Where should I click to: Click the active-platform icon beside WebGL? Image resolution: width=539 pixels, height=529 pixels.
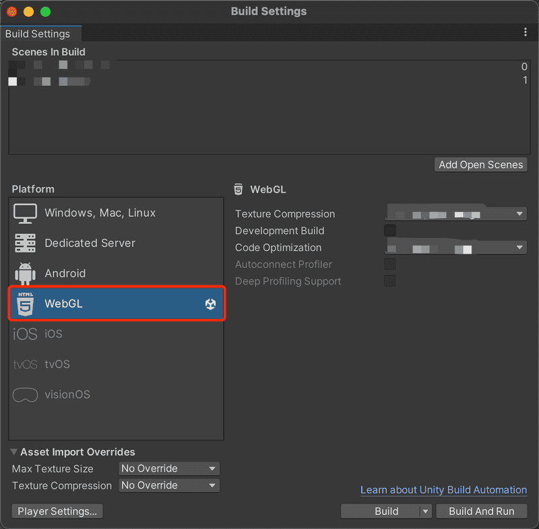click(x=212, y=304)
